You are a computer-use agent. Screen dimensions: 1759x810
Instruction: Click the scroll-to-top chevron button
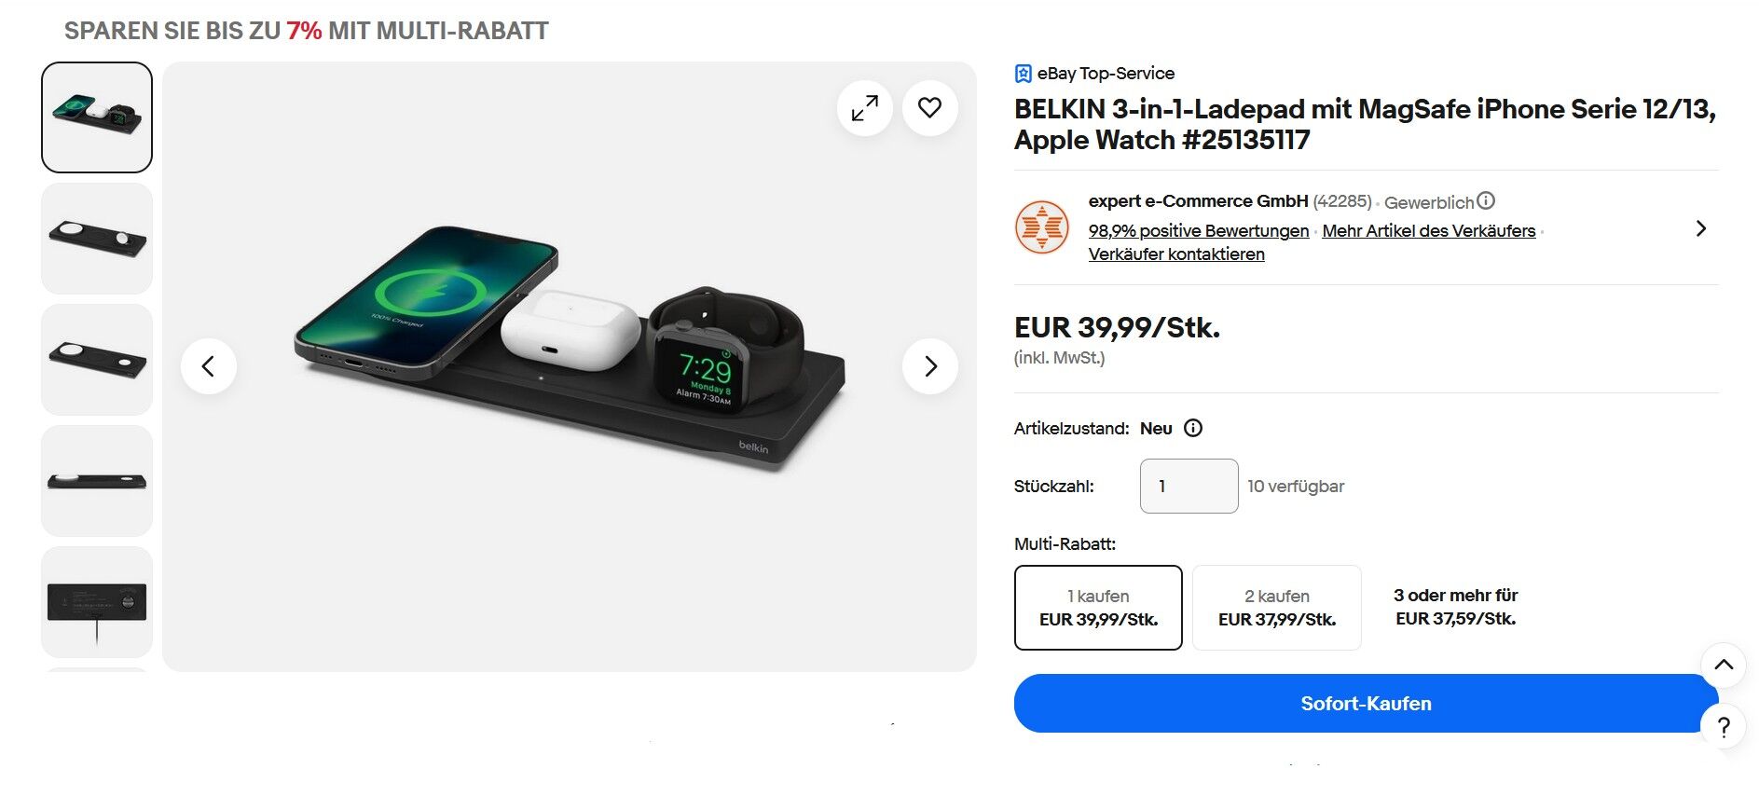[x=1724, y=665]
